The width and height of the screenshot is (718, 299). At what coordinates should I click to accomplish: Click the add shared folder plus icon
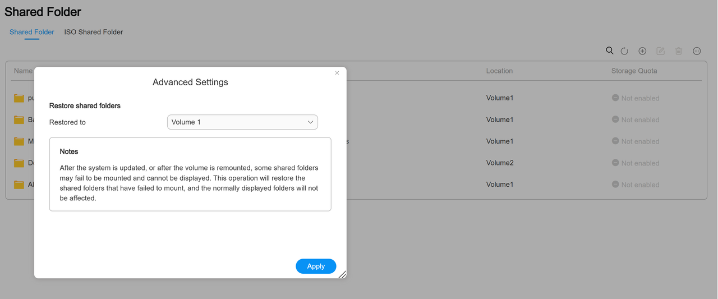[642, 51]
